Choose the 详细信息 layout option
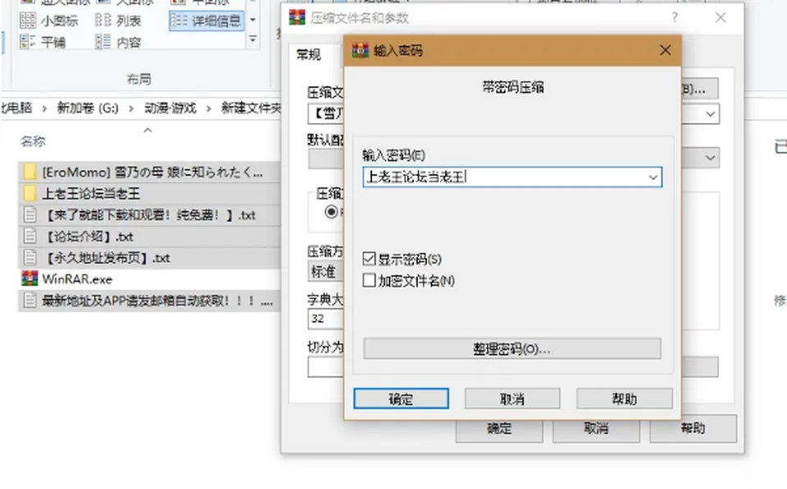This screenshot has width=787, height=489. coord(207,21)
